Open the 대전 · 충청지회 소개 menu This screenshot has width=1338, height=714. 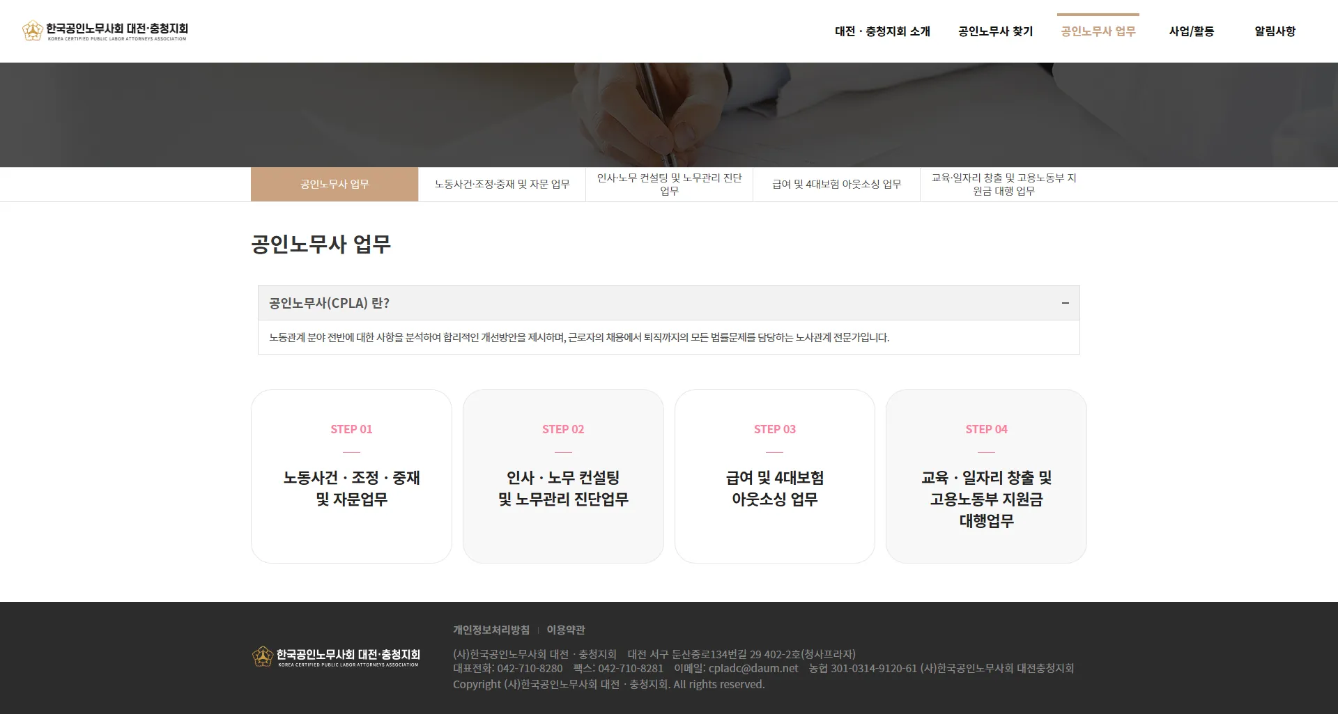click(x=882, y=31)
